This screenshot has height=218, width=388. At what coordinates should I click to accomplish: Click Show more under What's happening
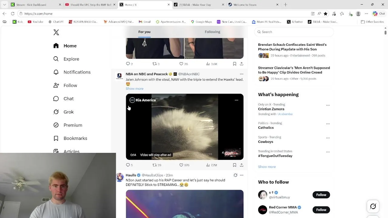tap(267, 167)
